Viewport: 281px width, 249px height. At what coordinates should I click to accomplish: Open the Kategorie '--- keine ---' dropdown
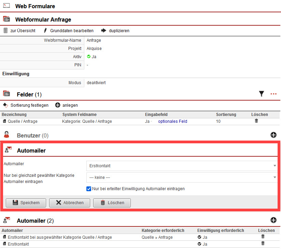pos(182,178)
